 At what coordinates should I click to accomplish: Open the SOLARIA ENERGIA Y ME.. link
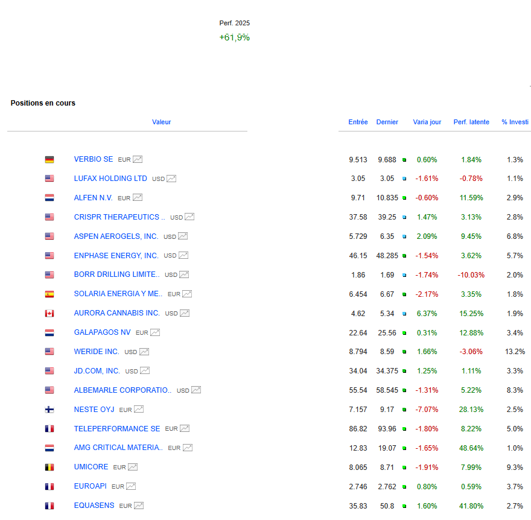pos(118,294)
